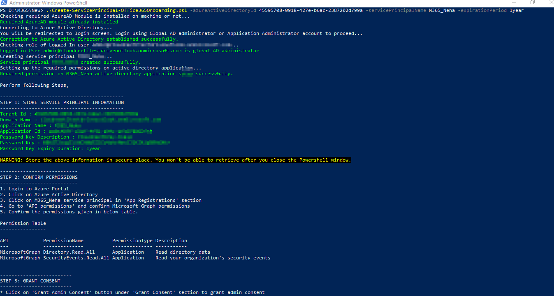Click the 'Description' column header

tap(171, 240)
